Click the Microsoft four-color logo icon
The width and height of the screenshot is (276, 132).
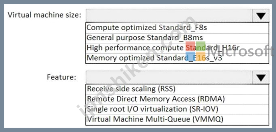[196, 51]
